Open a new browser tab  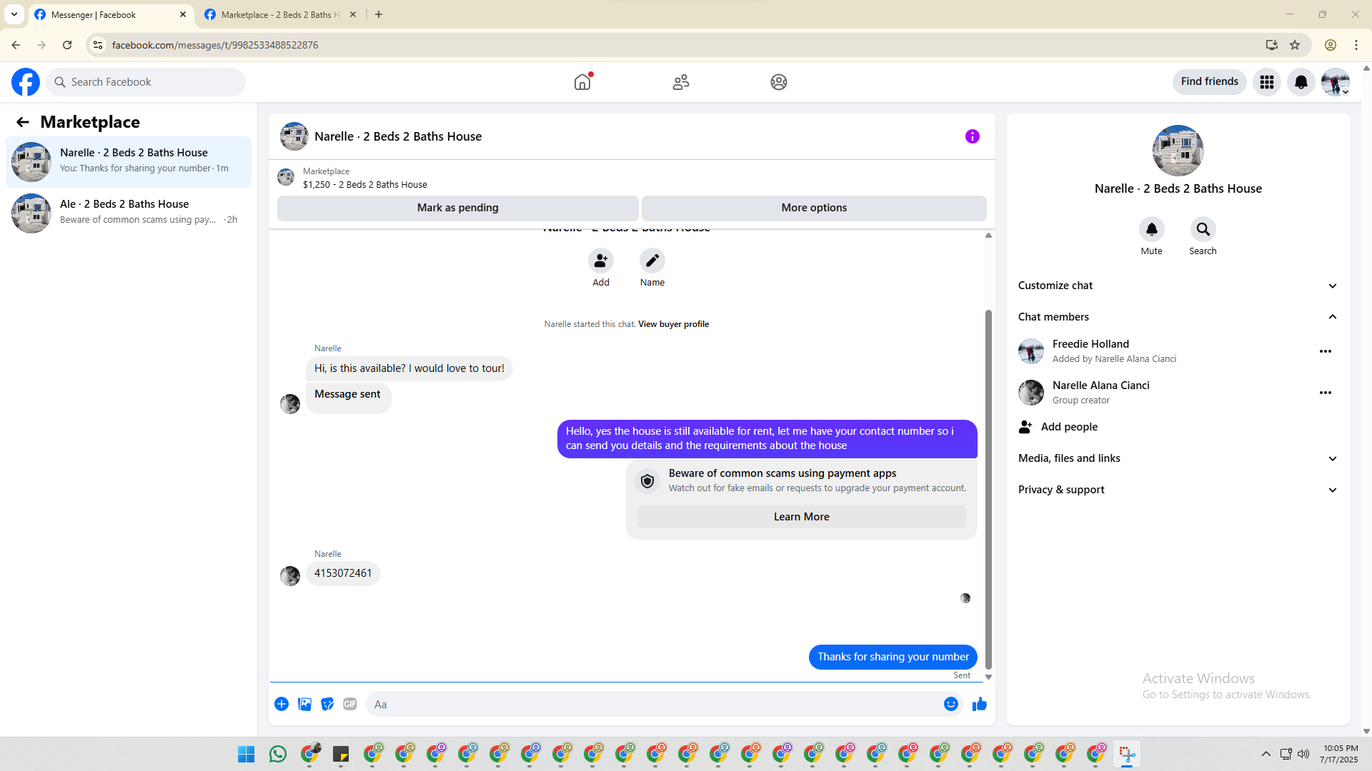[x=379, y=14]
